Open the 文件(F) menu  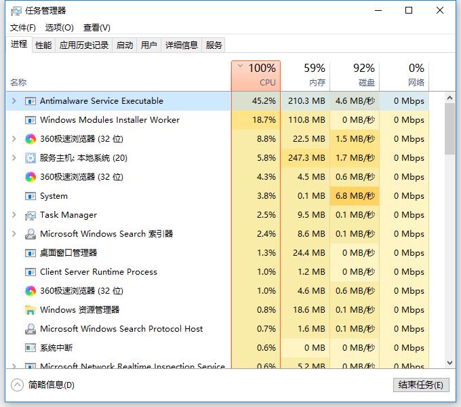(x=23, y=28)
